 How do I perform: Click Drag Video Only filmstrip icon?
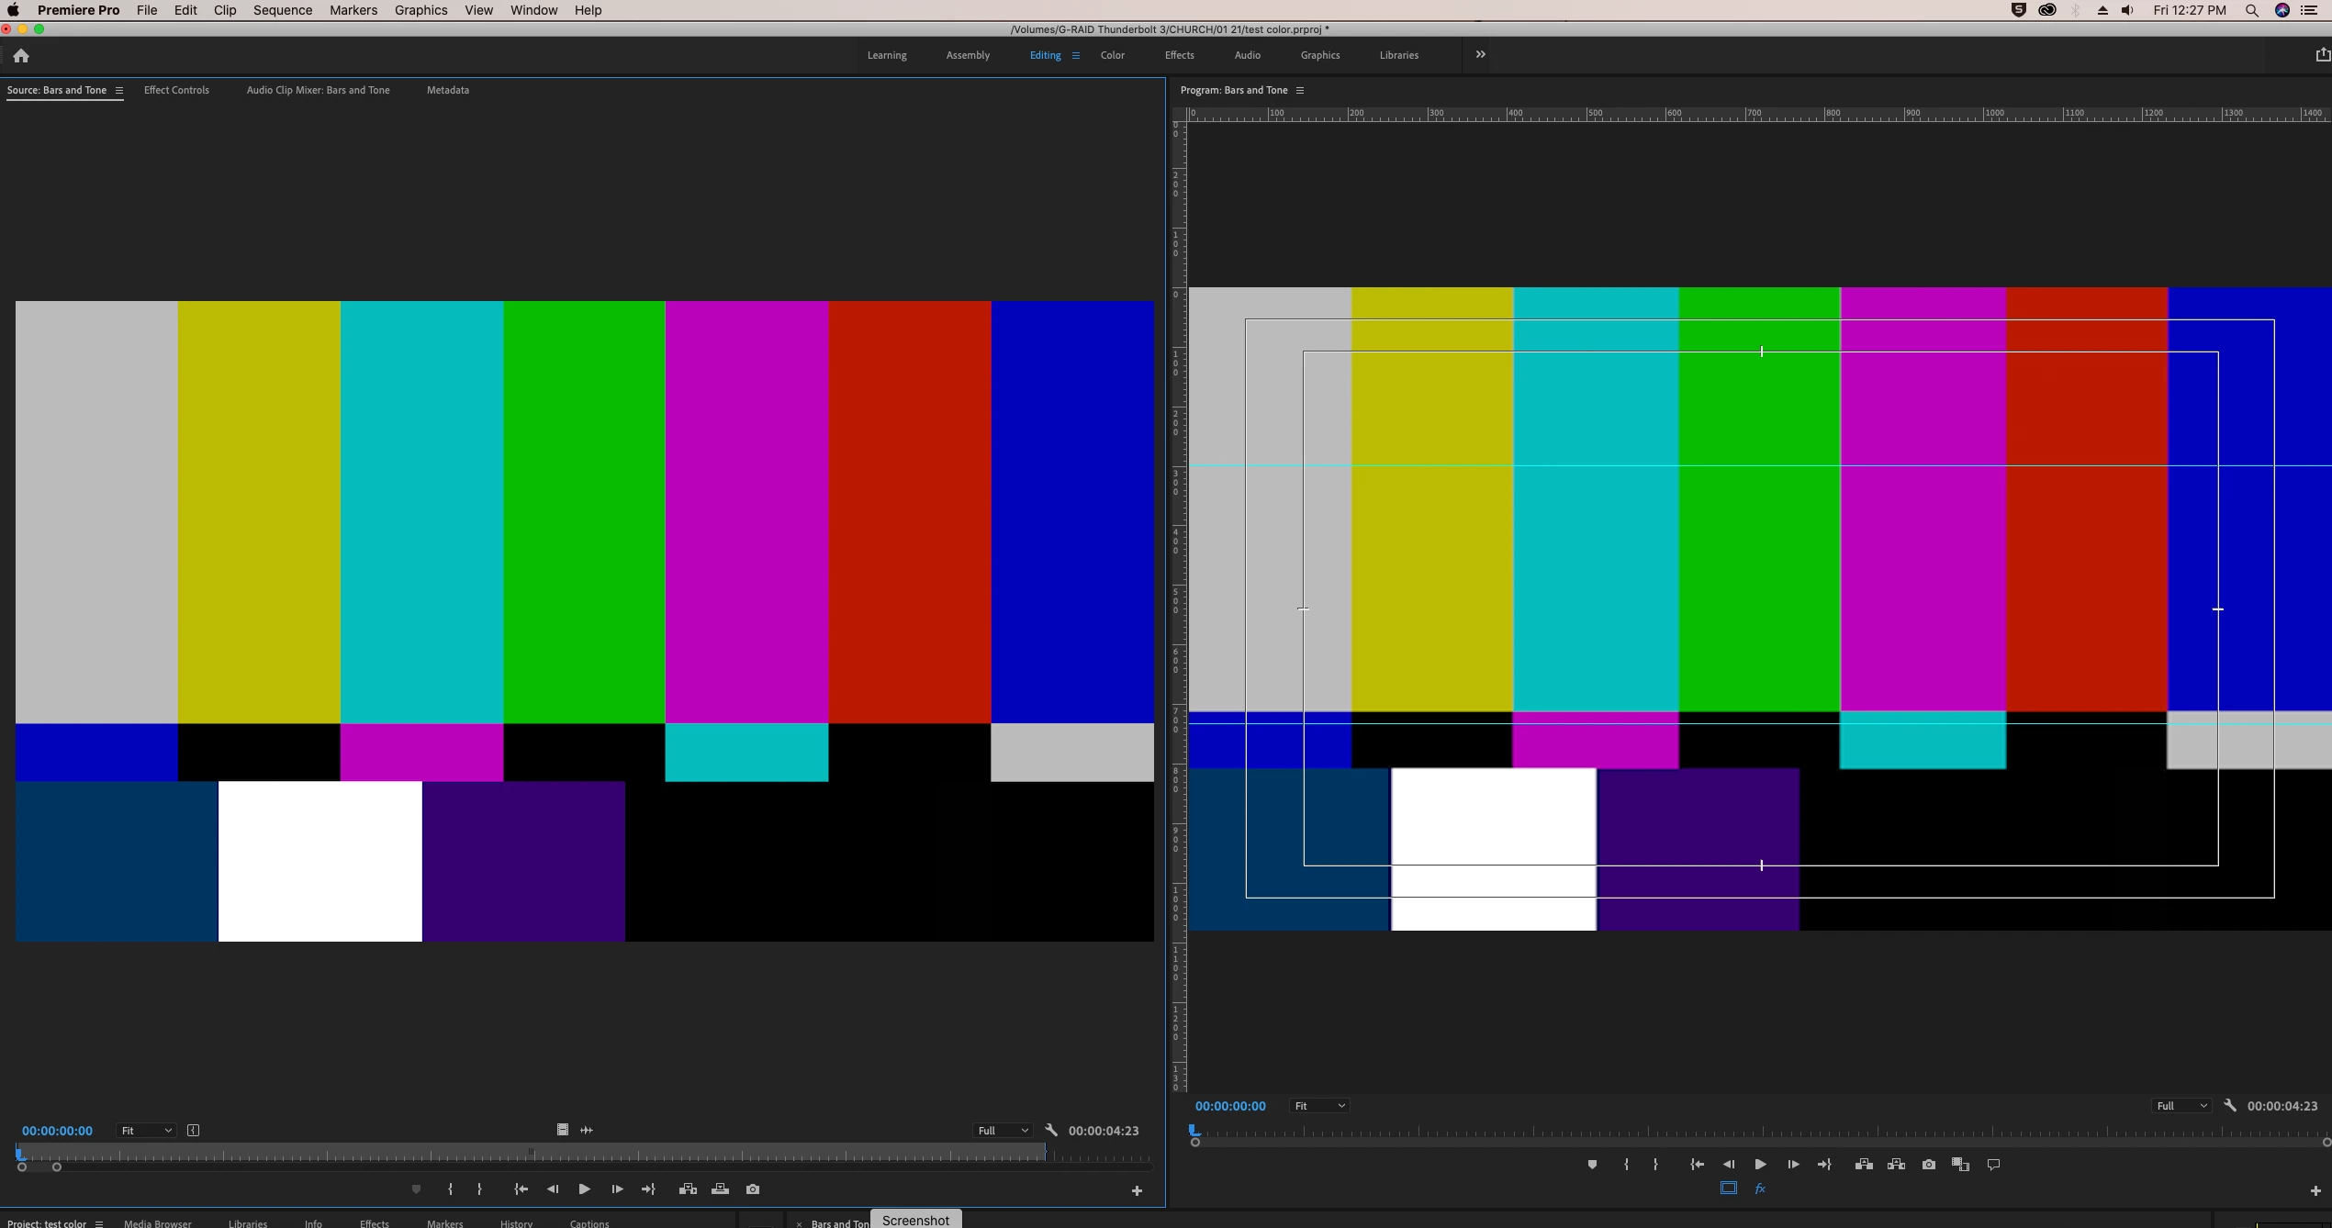(562, 1130)
